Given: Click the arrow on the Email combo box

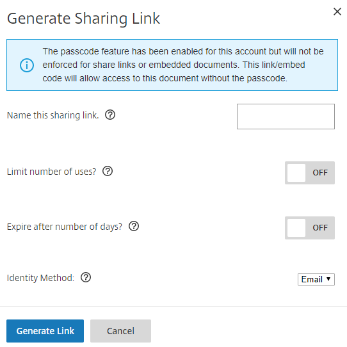Looking at the screenshot, I should 328,279.
